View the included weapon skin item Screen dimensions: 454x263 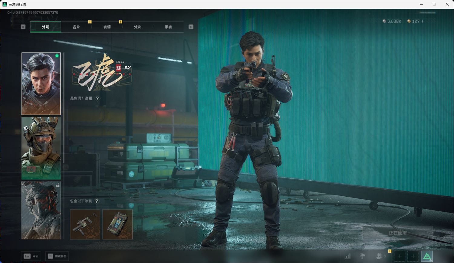click(85, 224)
